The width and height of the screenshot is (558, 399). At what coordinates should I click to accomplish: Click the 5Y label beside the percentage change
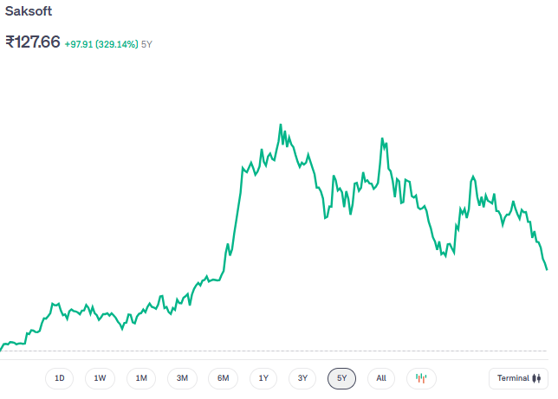147,43
